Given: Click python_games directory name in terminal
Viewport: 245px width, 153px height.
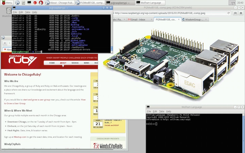Looking at the screenshot, I should click(x=78, y=41).
